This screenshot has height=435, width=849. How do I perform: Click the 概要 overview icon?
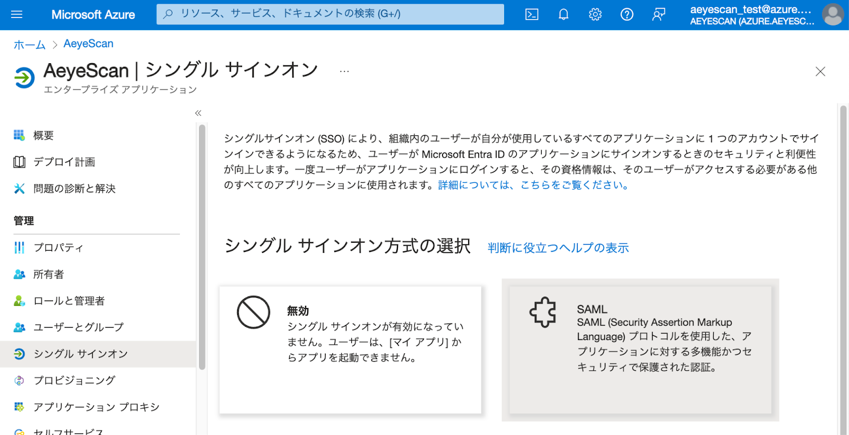coord(19,135)
